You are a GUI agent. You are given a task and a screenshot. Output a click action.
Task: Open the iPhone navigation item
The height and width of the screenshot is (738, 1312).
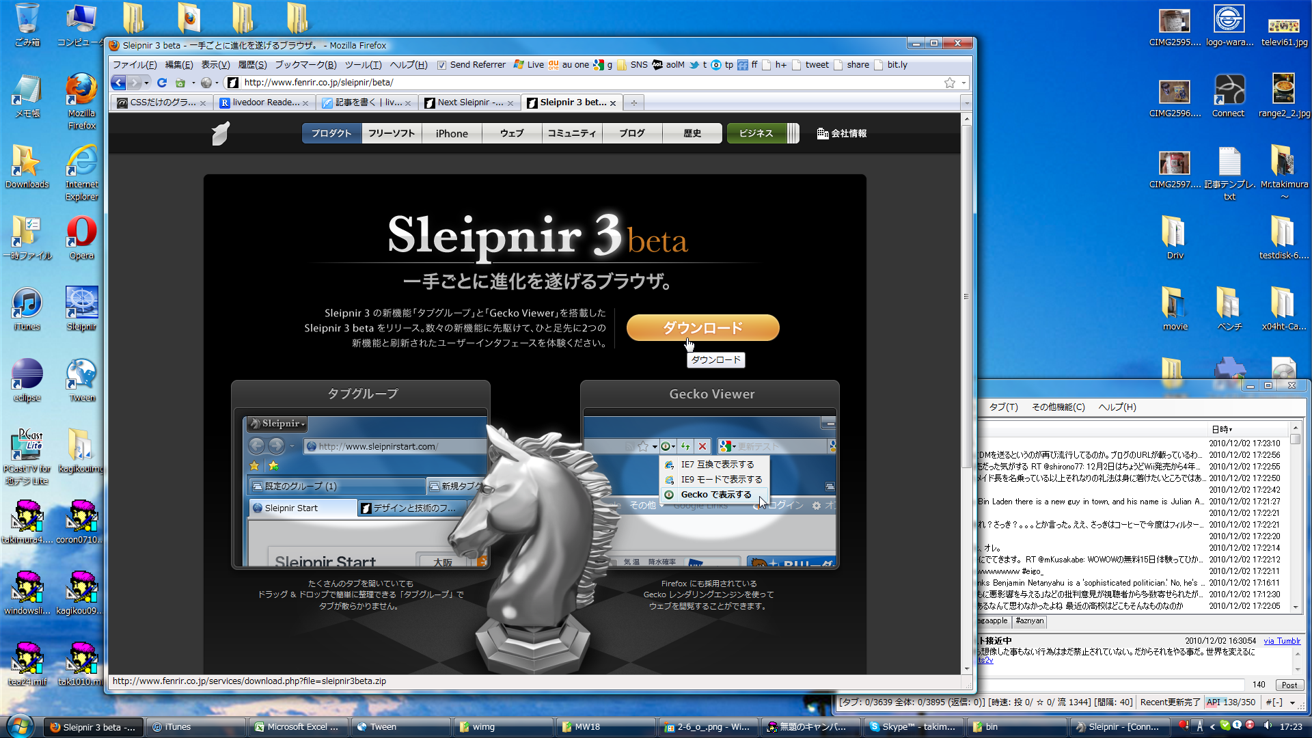coord(452,133)
